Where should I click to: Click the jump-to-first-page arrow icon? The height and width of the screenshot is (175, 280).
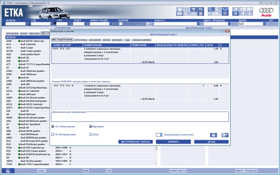tap(236, 14)
